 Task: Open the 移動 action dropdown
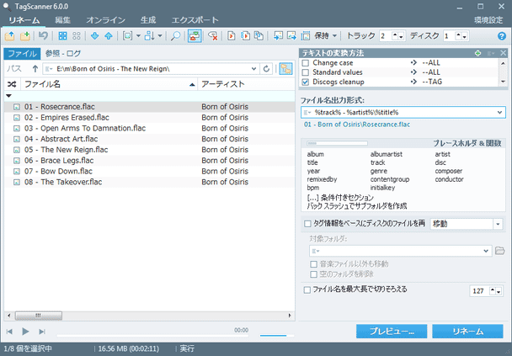[x=498, y=224]
